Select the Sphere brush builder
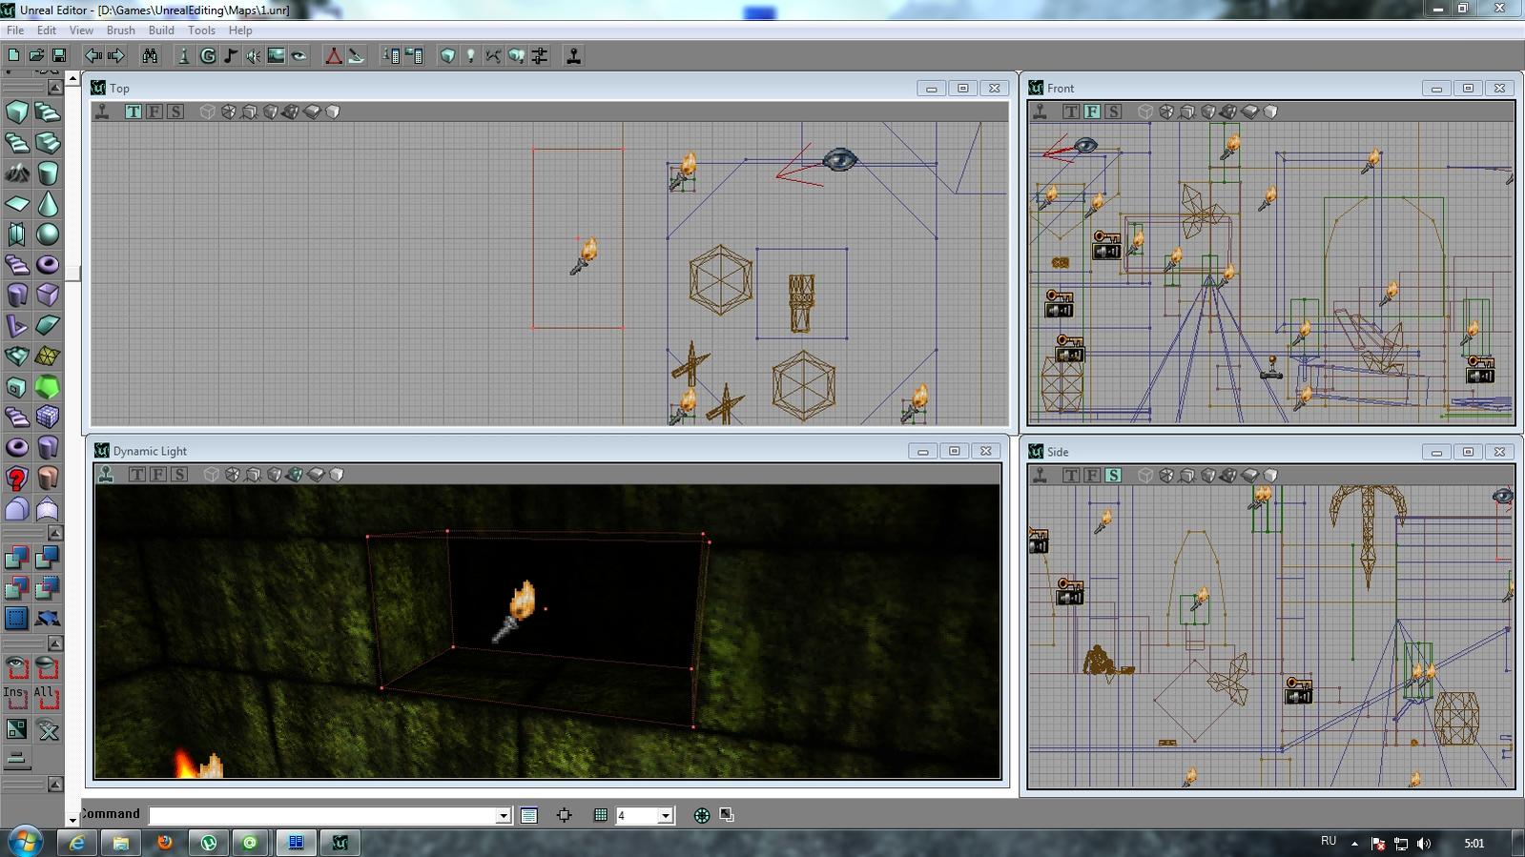Screen dimensions: 1525x857 click(x=48, y=235)
